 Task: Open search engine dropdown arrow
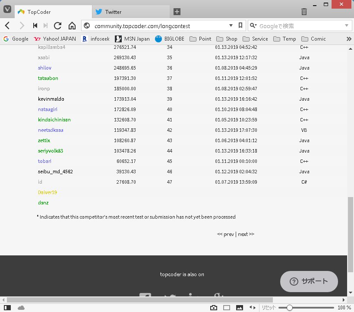click(x=347, y=25)
